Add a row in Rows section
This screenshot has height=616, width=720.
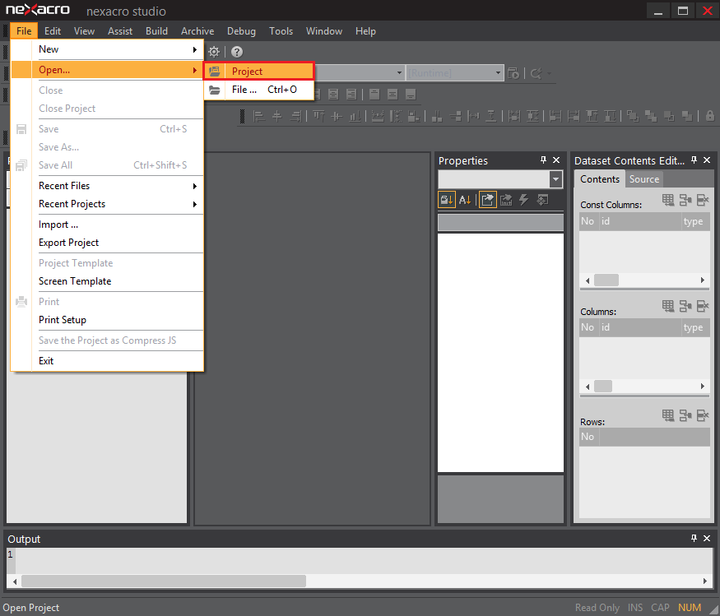tap(668, 415)
